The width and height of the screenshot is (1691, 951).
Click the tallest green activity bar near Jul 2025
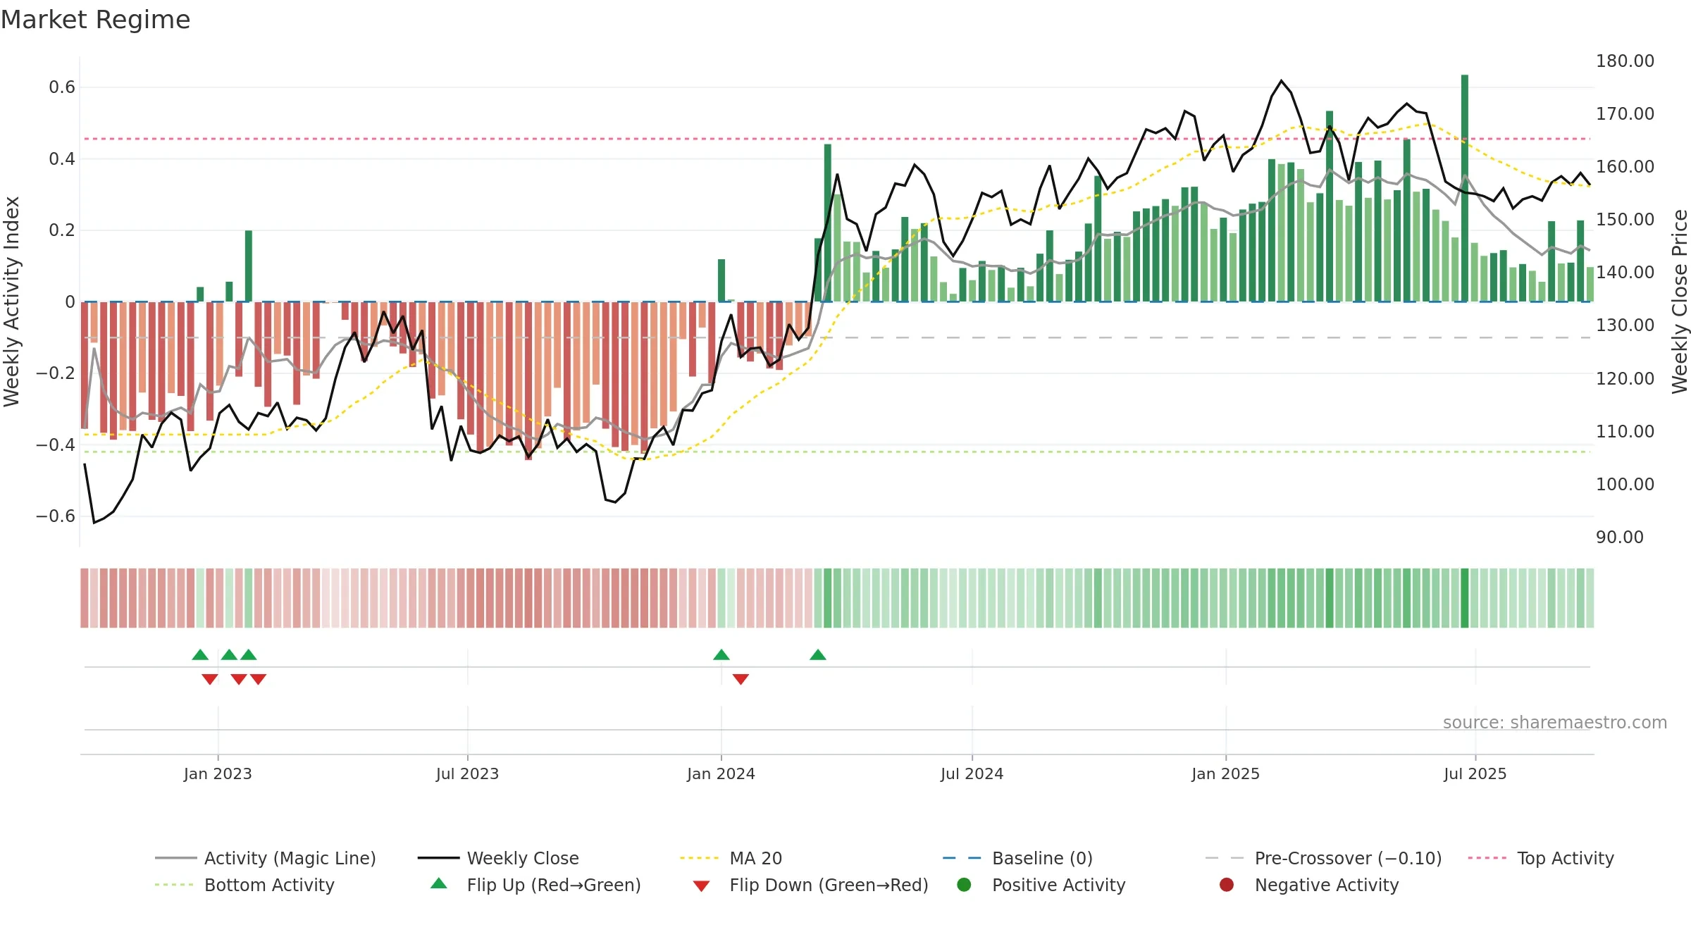[x=1465, y=188]
